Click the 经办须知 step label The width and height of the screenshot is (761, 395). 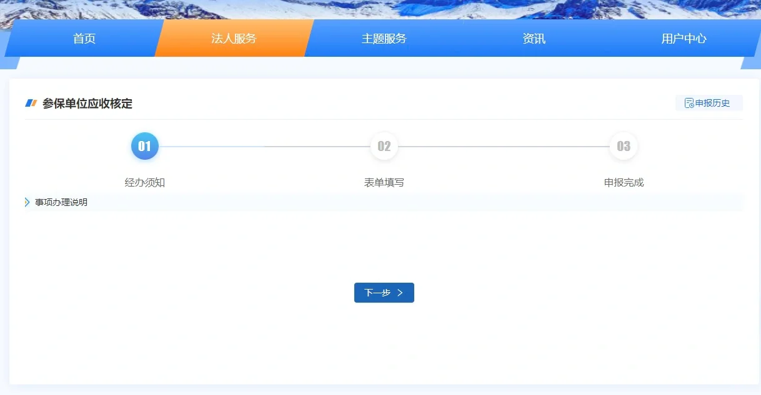point(144,183)
